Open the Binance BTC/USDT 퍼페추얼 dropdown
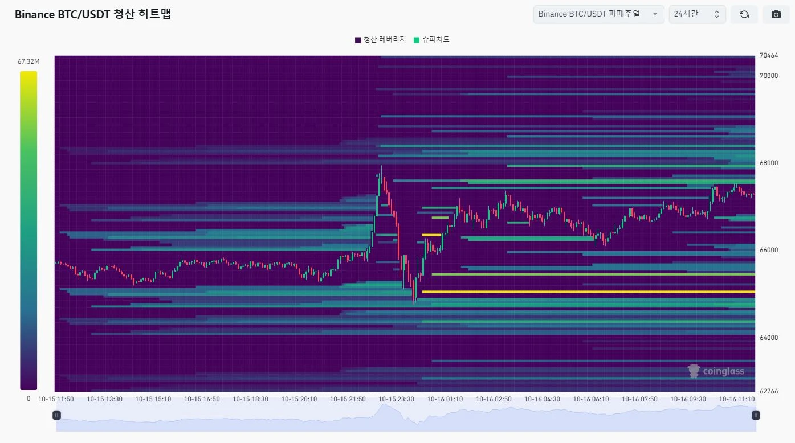Viewport: 795px width, 443px height. click(x=598, y=14)
